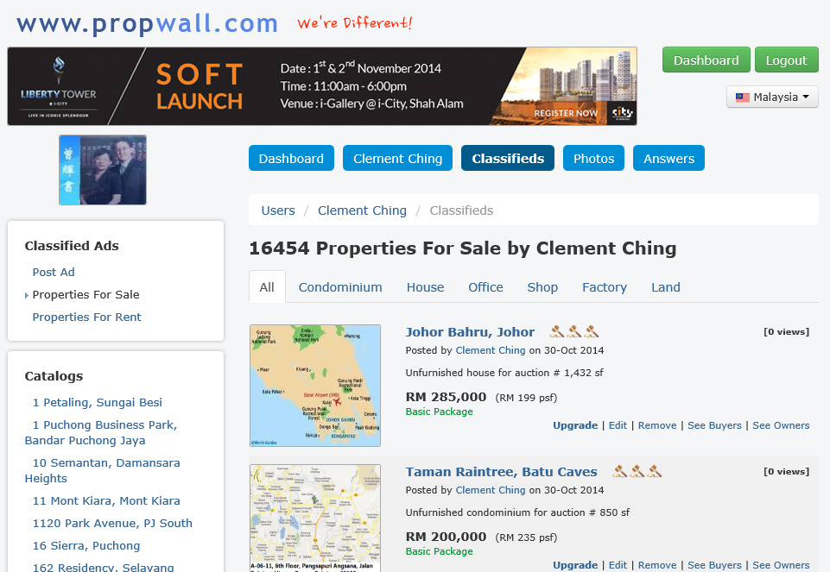
Task: Switch to the Factory tab
Action: (605, 287)
